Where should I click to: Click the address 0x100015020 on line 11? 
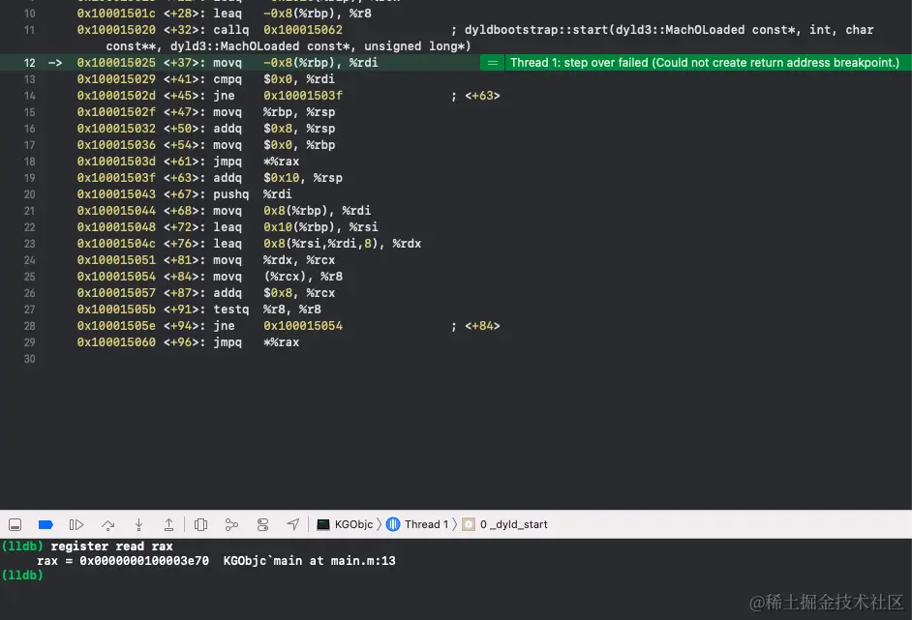click(x=116, y=30)
